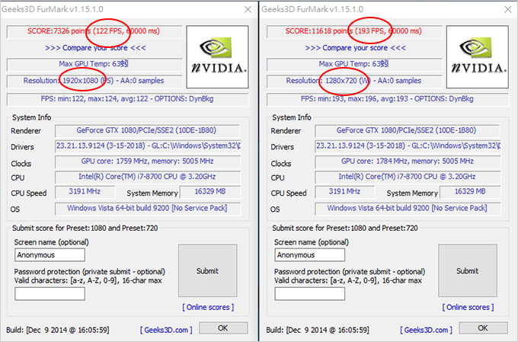Open Geeks3D.com link in left window
The height and width of the screenshot is (342, 518).
[166, 330]
